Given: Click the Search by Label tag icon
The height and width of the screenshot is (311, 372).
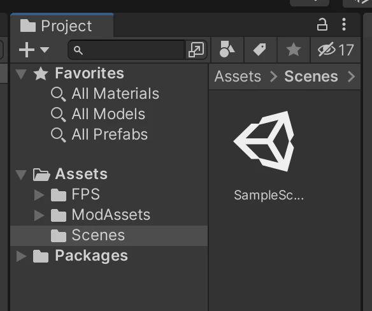Looking at the screenshot, I should tap(260, 49).
